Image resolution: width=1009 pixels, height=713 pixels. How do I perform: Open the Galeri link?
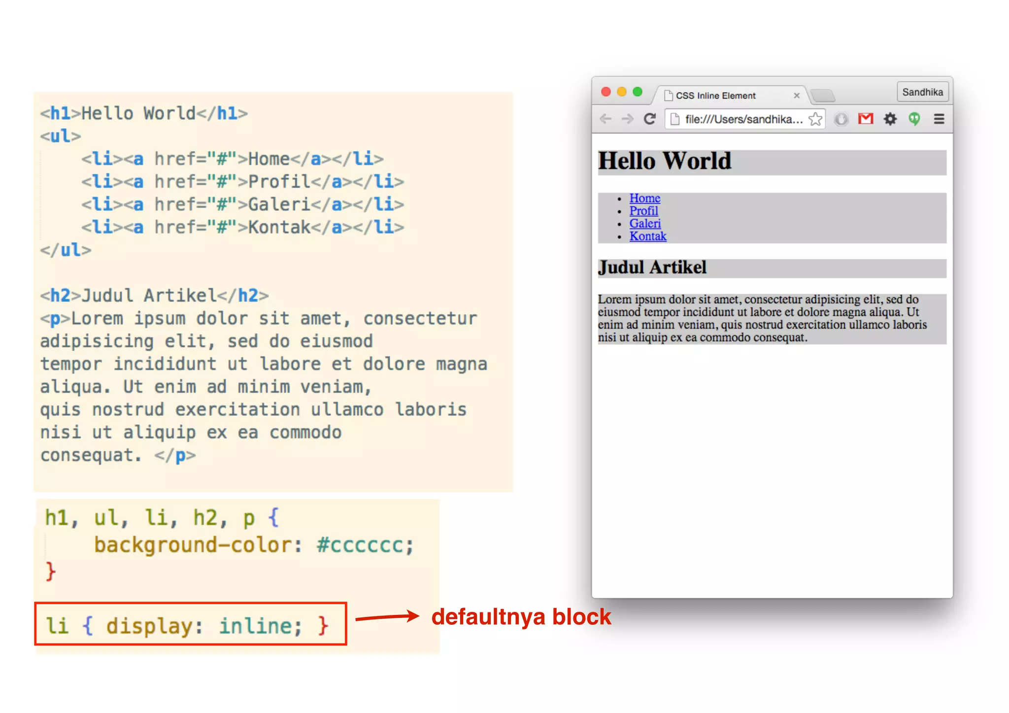[x=645, y=224]
